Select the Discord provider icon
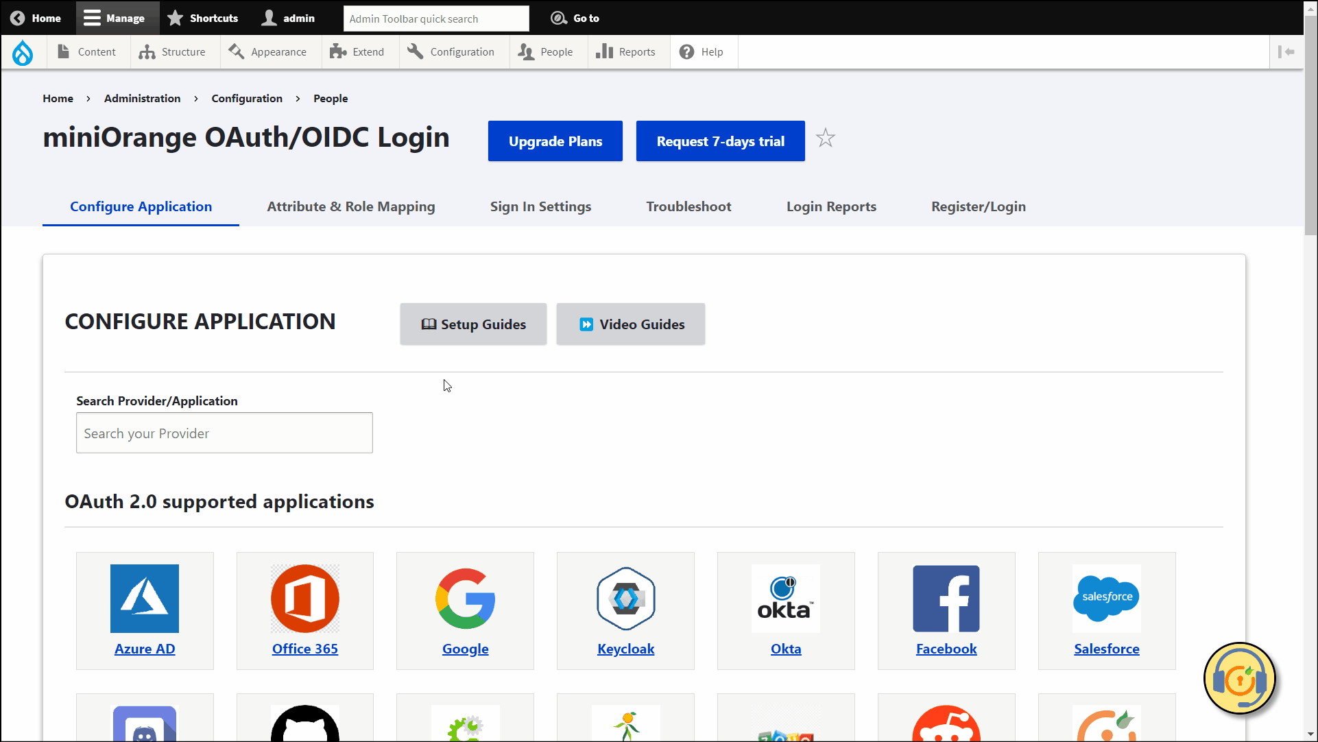This screenshot has width=1318, height=742. 144,723
